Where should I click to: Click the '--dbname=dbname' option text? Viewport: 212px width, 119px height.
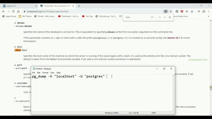(23, 26)
